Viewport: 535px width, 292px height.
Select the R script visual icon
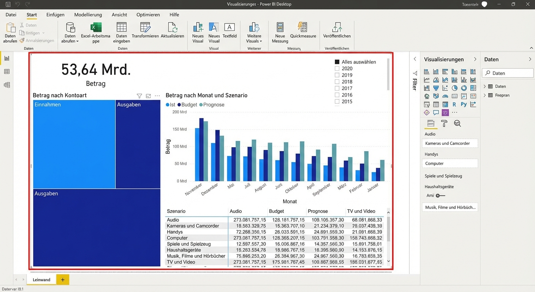[x=454, y=104]
